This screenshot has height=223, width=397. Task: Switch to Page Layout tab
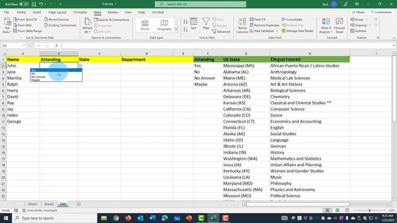57,12
